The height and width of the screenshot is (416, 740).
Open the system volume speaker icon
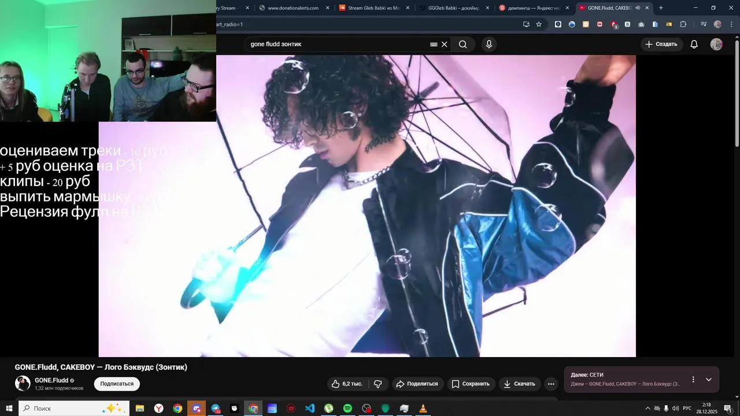tap(675, 408)
